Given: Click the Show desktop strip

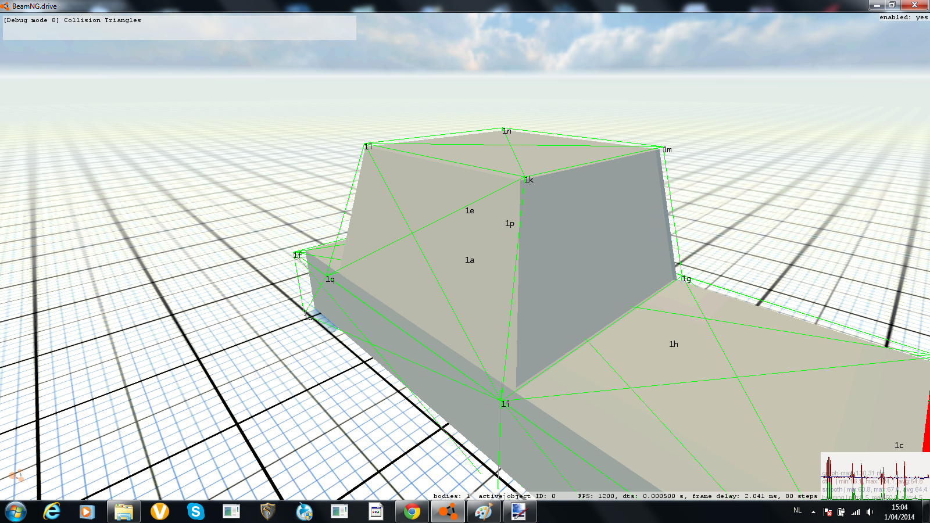Looking at the screenshot, I should point(926,512).
